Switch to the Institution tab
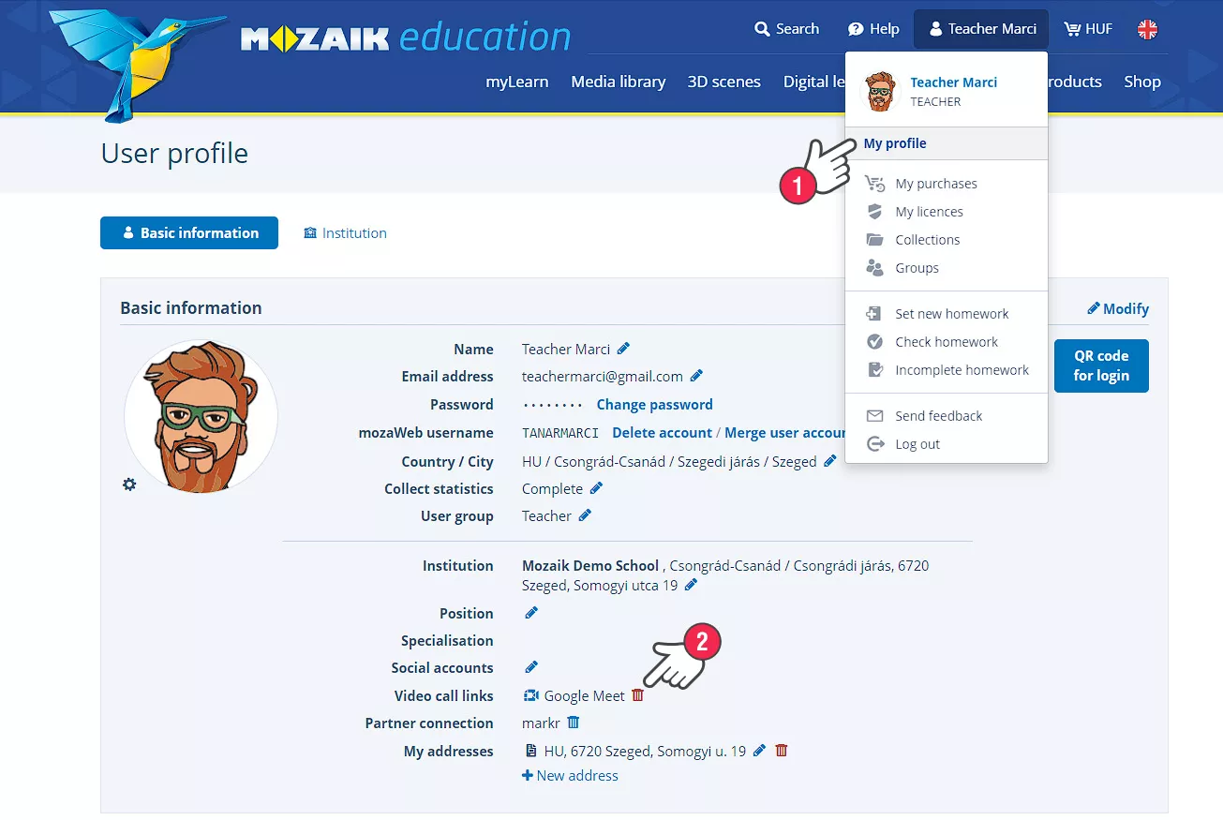 [345, 233]
